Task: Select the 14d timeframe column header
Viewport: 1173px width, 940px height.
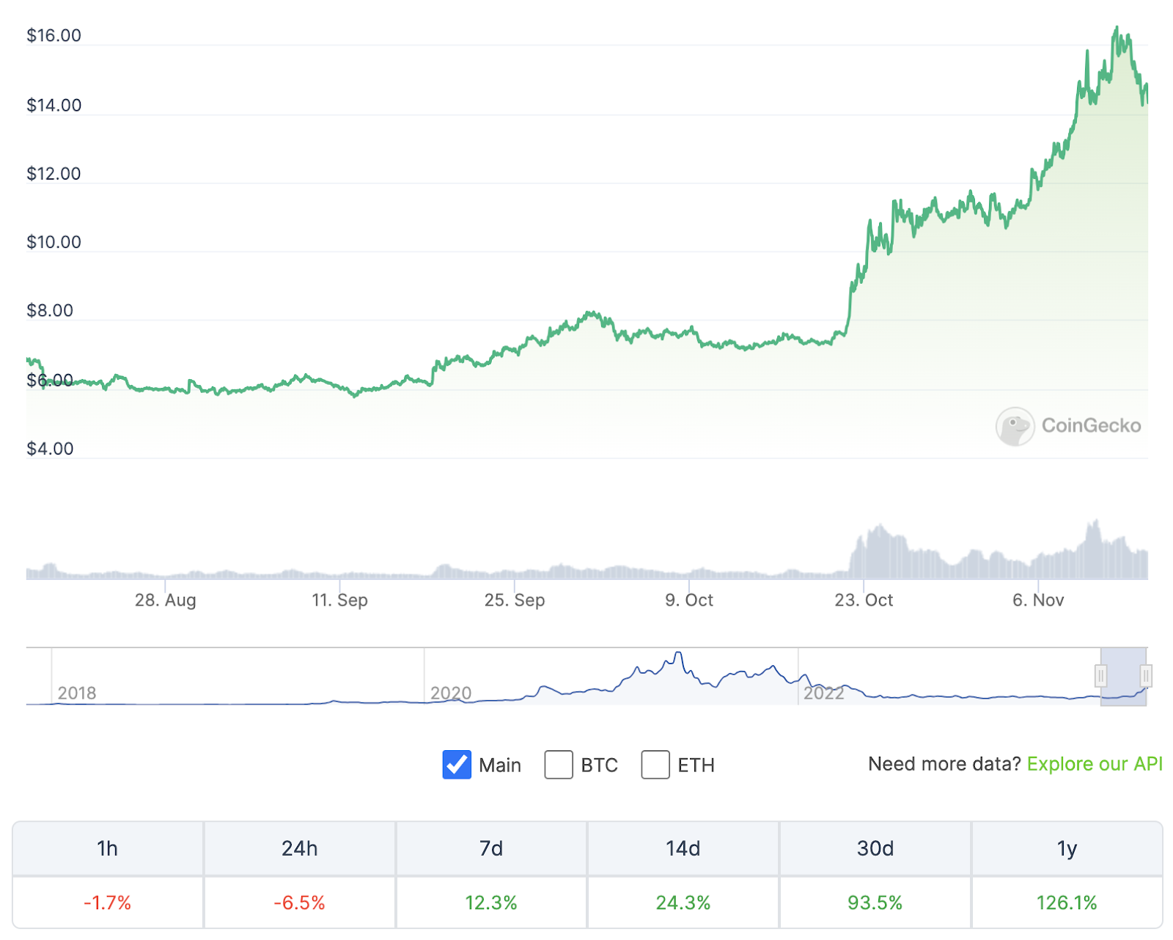Action: point(683,848)
